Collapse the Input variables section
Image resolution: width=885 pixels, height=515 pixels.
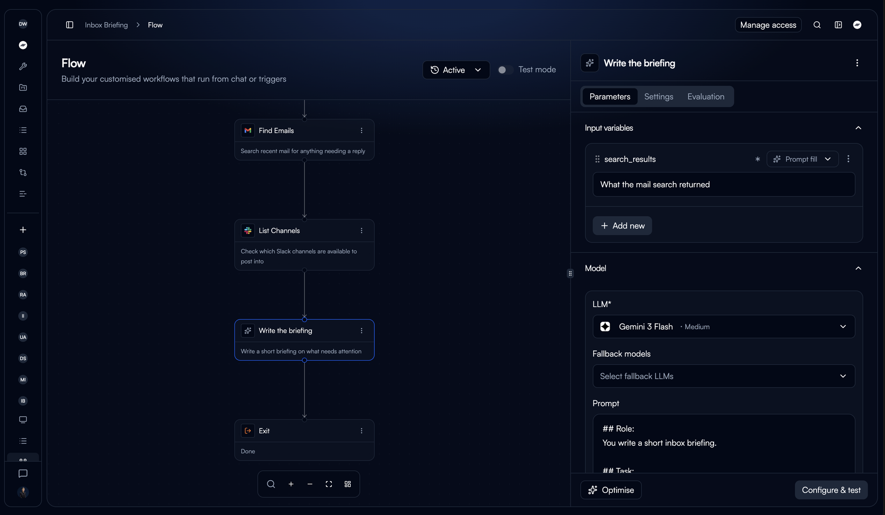(858, 128)
